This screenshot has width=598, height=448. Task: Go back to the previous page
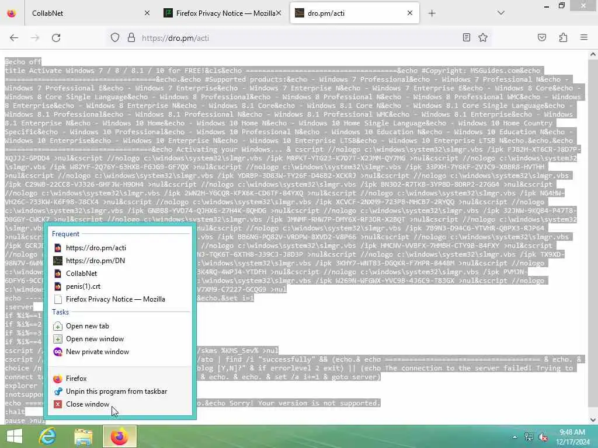(14, 38)
